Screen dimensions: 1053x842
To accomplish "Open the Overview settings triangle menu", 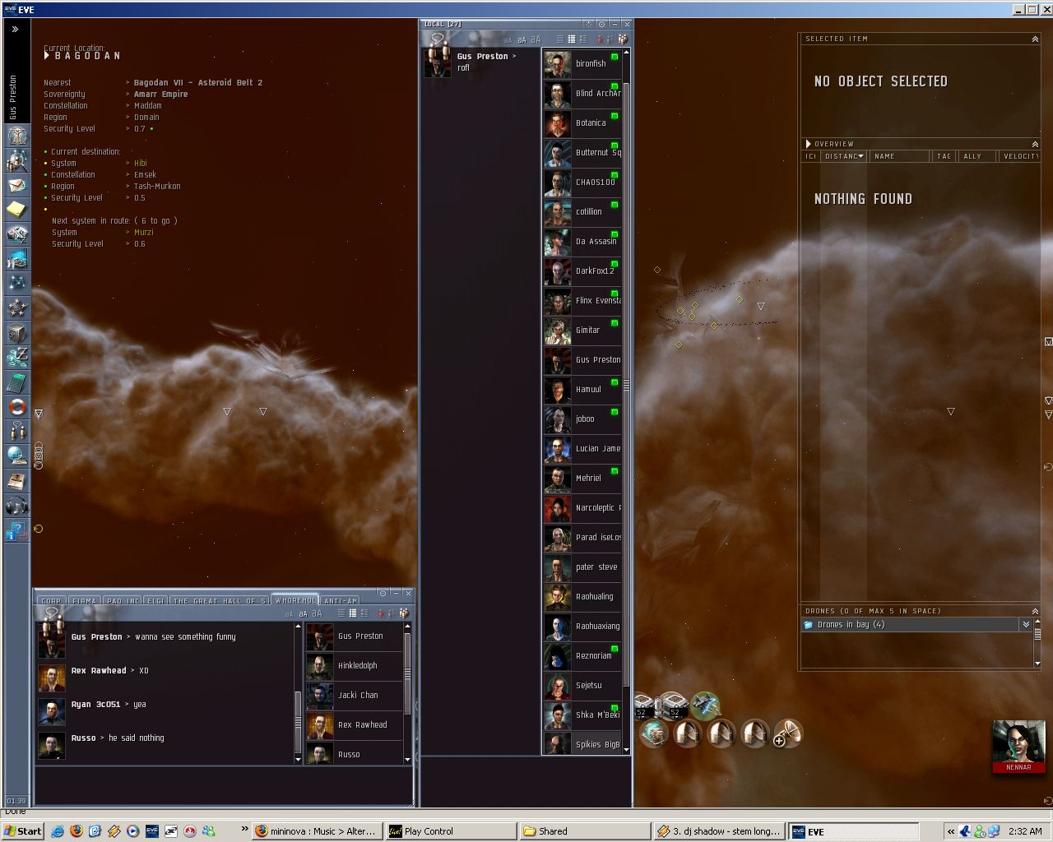I will click(x=809, y=144).
